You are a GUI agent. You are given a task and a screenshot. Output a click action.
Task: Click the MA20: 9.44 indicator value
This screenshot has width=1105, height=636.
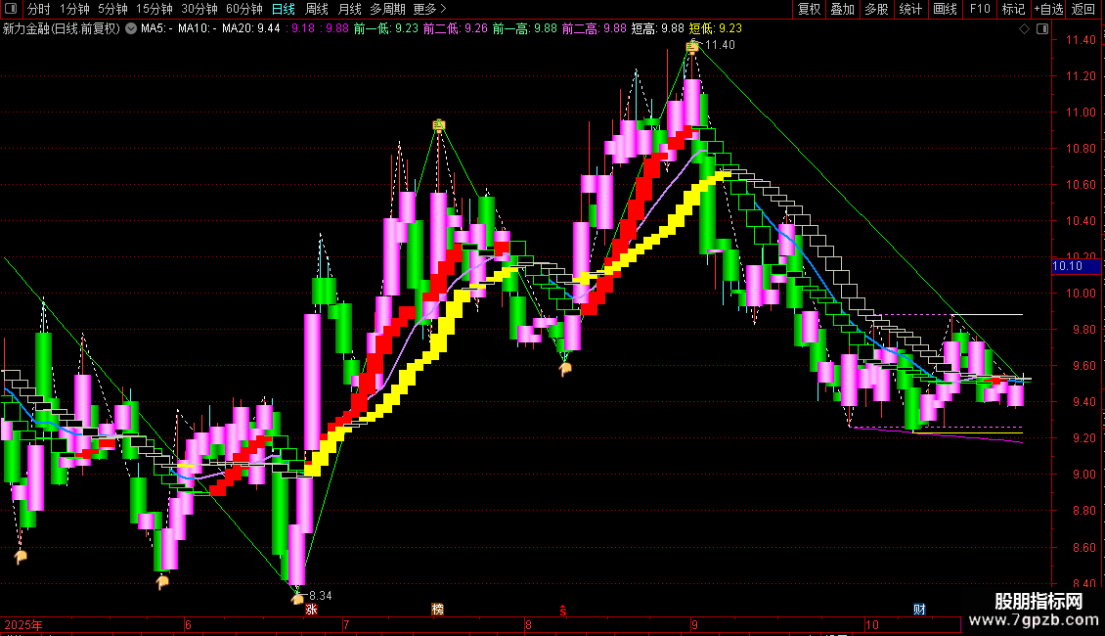pyautogui.click(x=251, y=28)
